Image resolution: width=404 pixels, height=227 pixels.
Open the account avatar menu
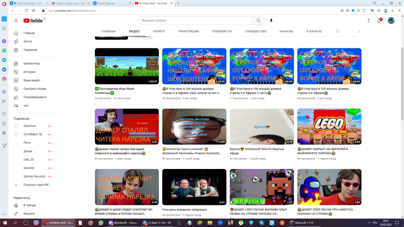click(391, 21)
